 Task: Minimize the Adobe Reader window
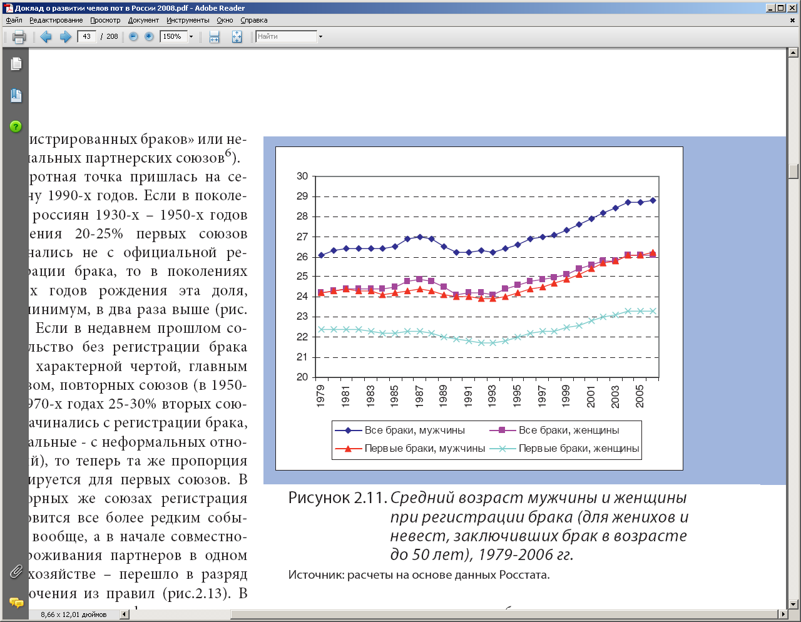coord(771,8)
